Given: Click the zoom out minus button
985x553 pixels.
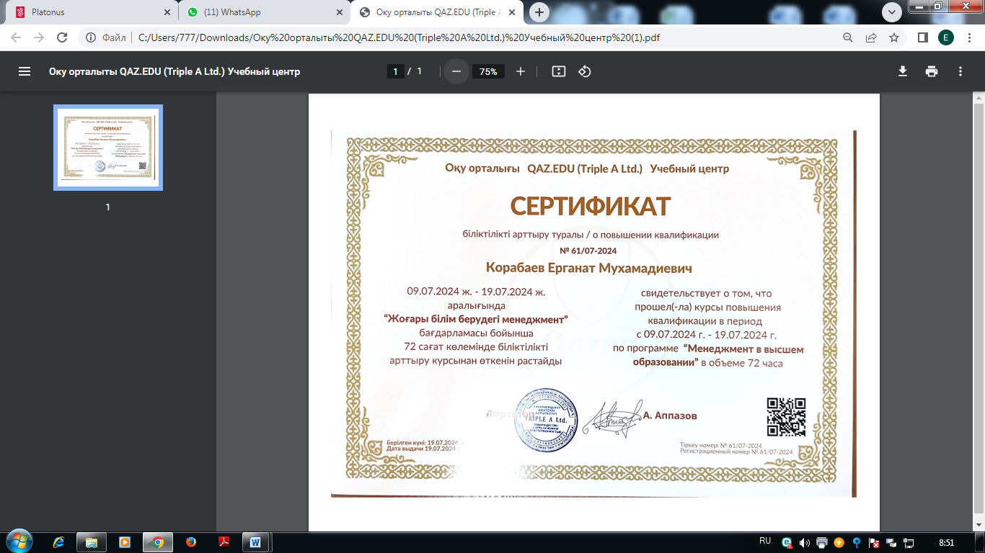Looking at the screenshot, I should (x=456, y=71).
